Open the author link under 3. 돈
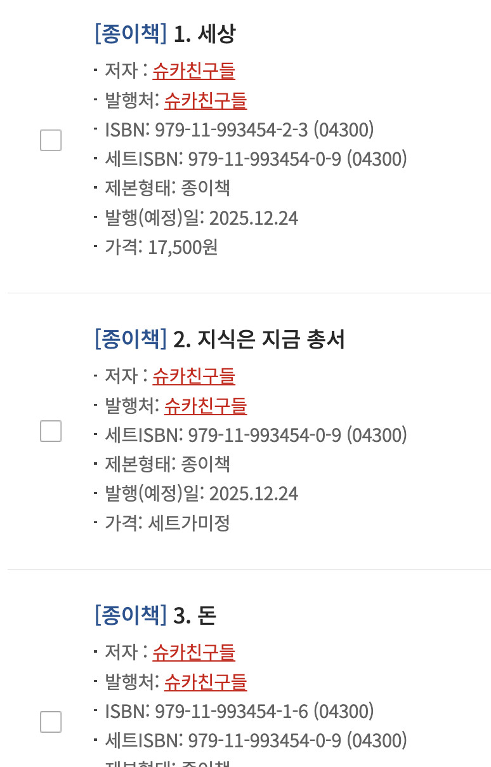491x767 pixels. pyautogui.click(x=193, y=652)
